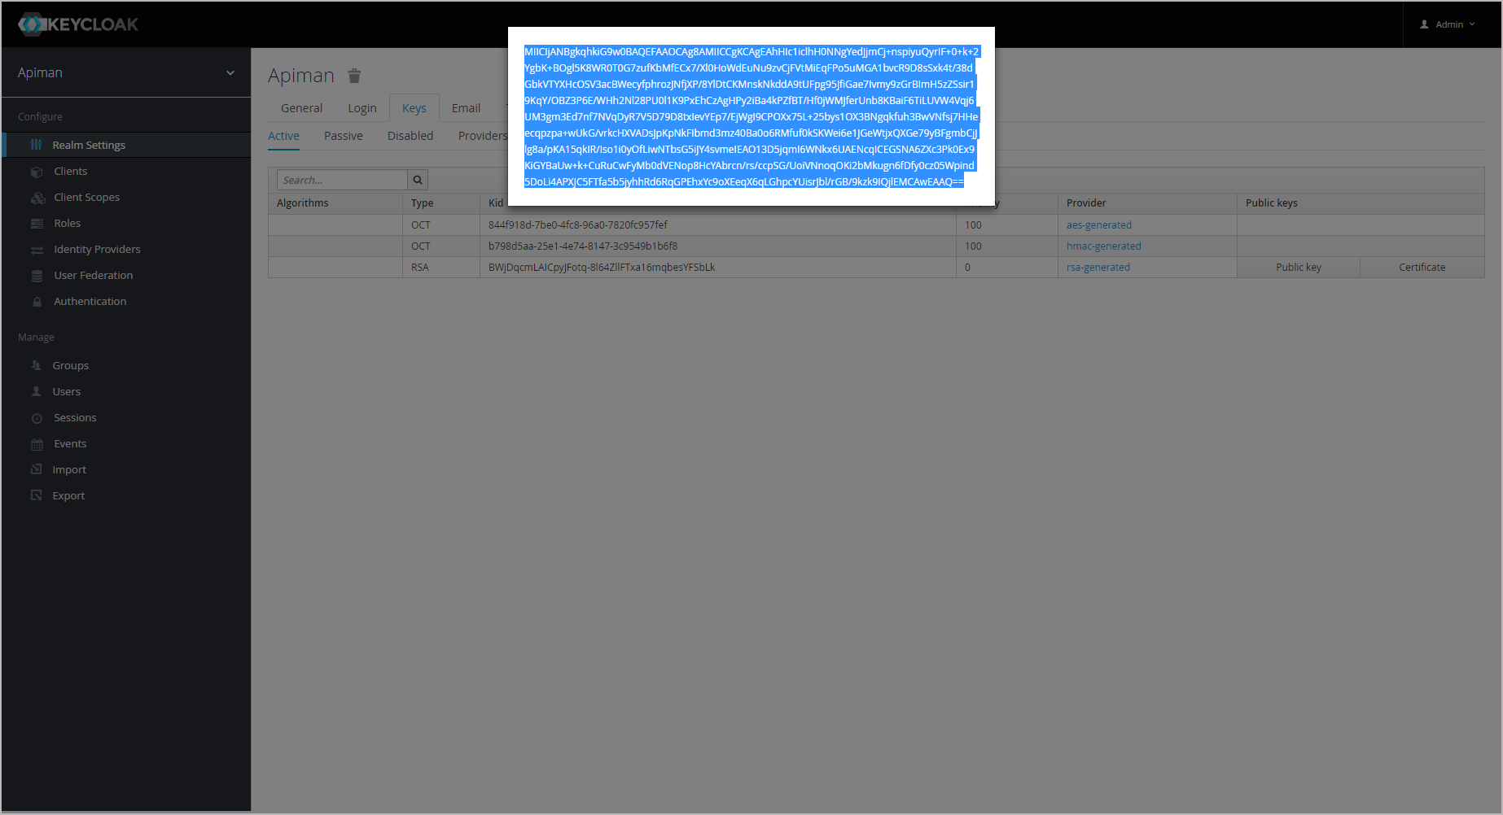Screen dimensions: 1503x815
Task: Click the delete trash icon beside Apiman
Action: coord(354,76)
